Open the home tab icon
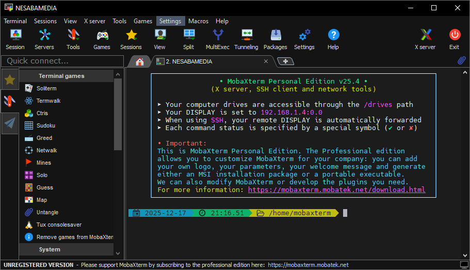The image size is (470, 270). pyautogui.click(x=139, y=61)
